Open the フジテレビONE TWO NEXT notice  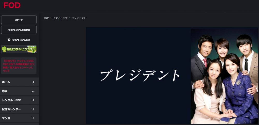19,66
